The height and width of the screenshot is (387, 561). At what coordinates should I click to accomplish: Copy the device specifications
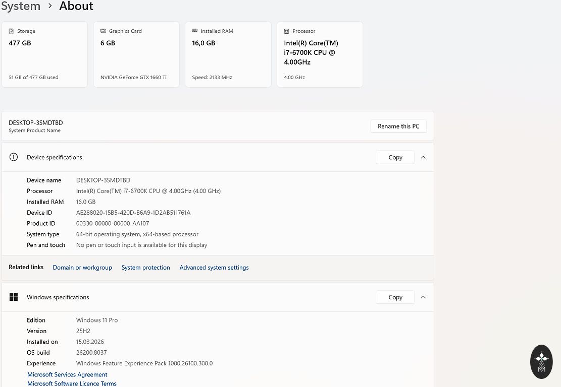pyautogui.click(x=395, y=157)
